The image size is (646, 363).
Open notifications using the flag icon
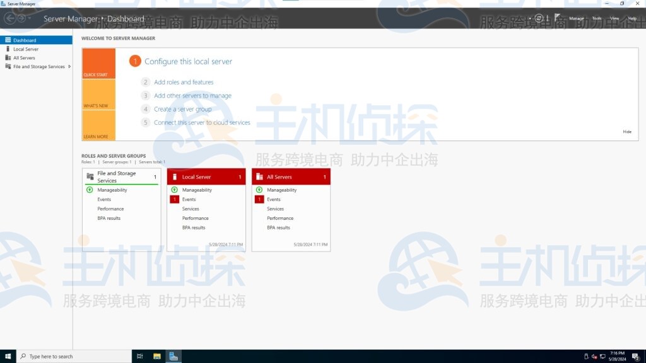(x=556, y=16)
